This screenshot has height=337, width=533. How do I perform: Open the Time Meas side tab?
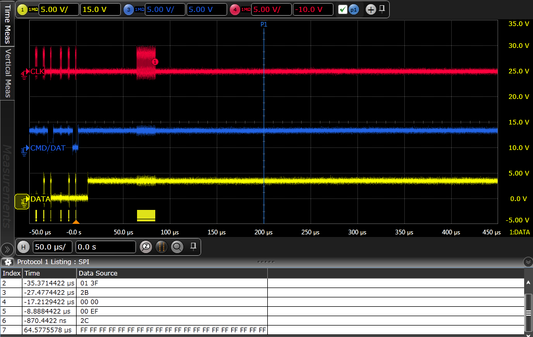7,23
